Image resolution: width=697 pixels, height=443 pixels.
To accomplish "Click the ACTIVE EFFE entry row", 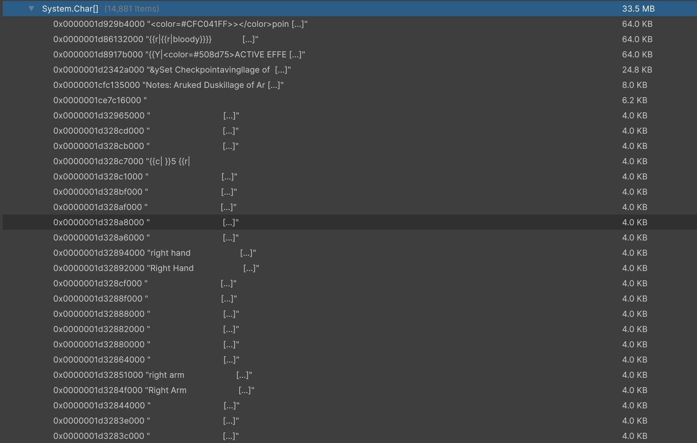I will tap(179, 55).
